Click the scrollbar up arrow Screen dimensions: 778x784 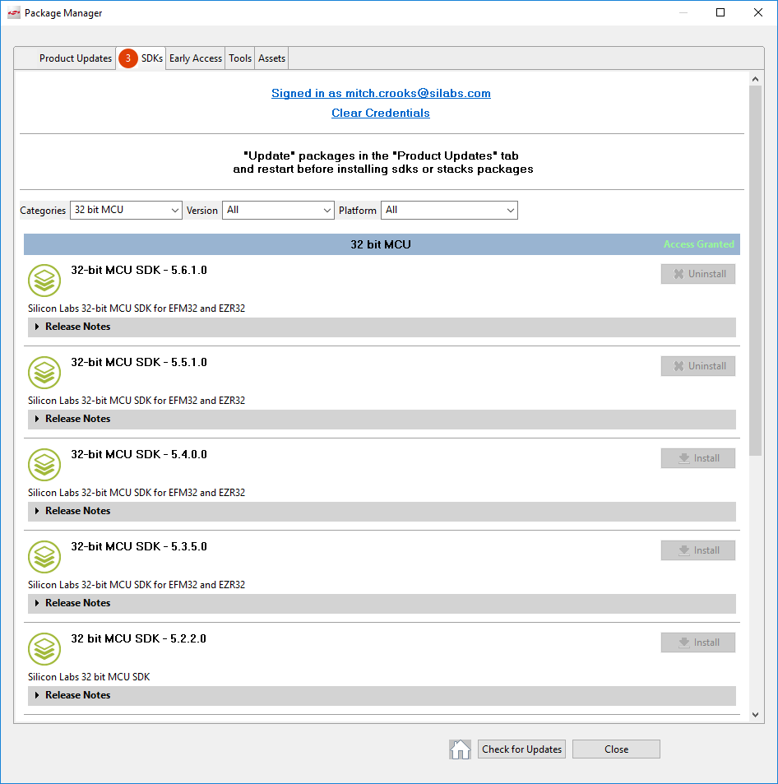[755, 79]
